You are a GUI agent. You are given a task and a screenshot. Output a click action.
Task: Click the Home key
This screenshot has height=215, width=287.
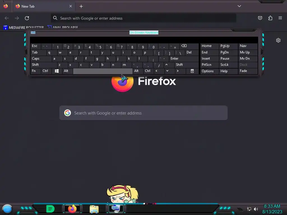[209, 46]
